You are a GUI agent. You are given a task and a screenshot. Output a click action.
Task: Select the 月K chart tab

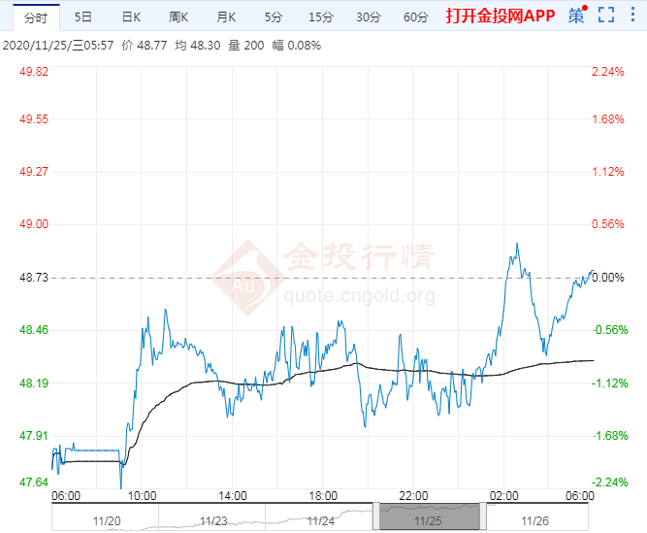tap(226, 17)
